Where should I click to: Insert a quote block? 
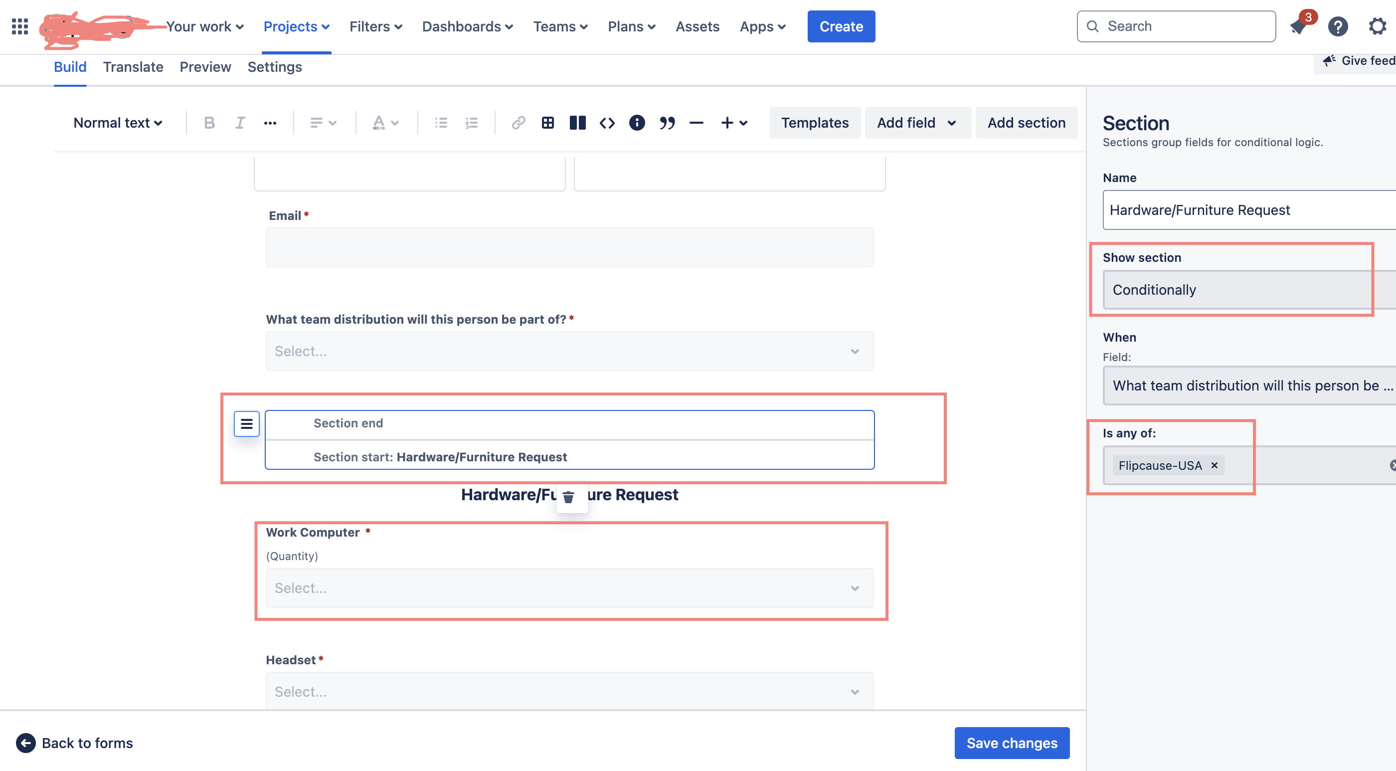667,123
